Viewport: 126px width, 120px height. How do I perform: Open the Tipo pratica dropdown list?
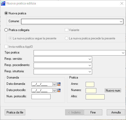[x=123, y=53]
